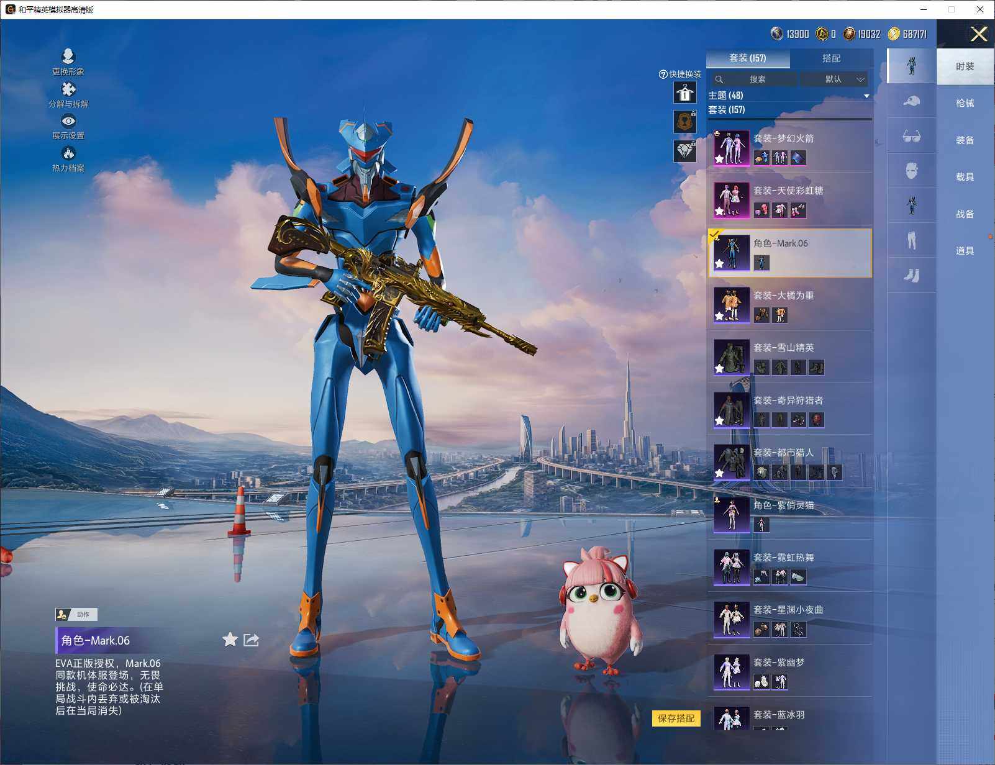The width and height of the screenshot is (995, 765).
Task: Open 时装 fashion menu
Action: pos(965,66)
